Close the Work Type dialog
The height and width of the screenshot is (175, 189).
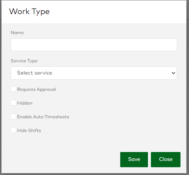(166, 159)
